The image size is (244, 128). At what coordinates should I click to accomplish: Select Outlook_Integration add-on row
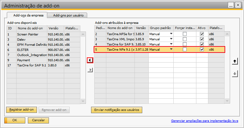click(x=43, y=55)
